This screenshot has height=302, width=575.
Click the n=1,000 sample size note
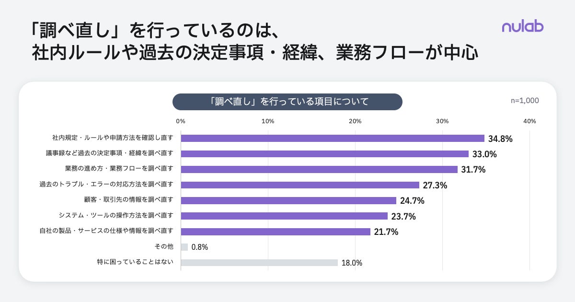(525, 101)
